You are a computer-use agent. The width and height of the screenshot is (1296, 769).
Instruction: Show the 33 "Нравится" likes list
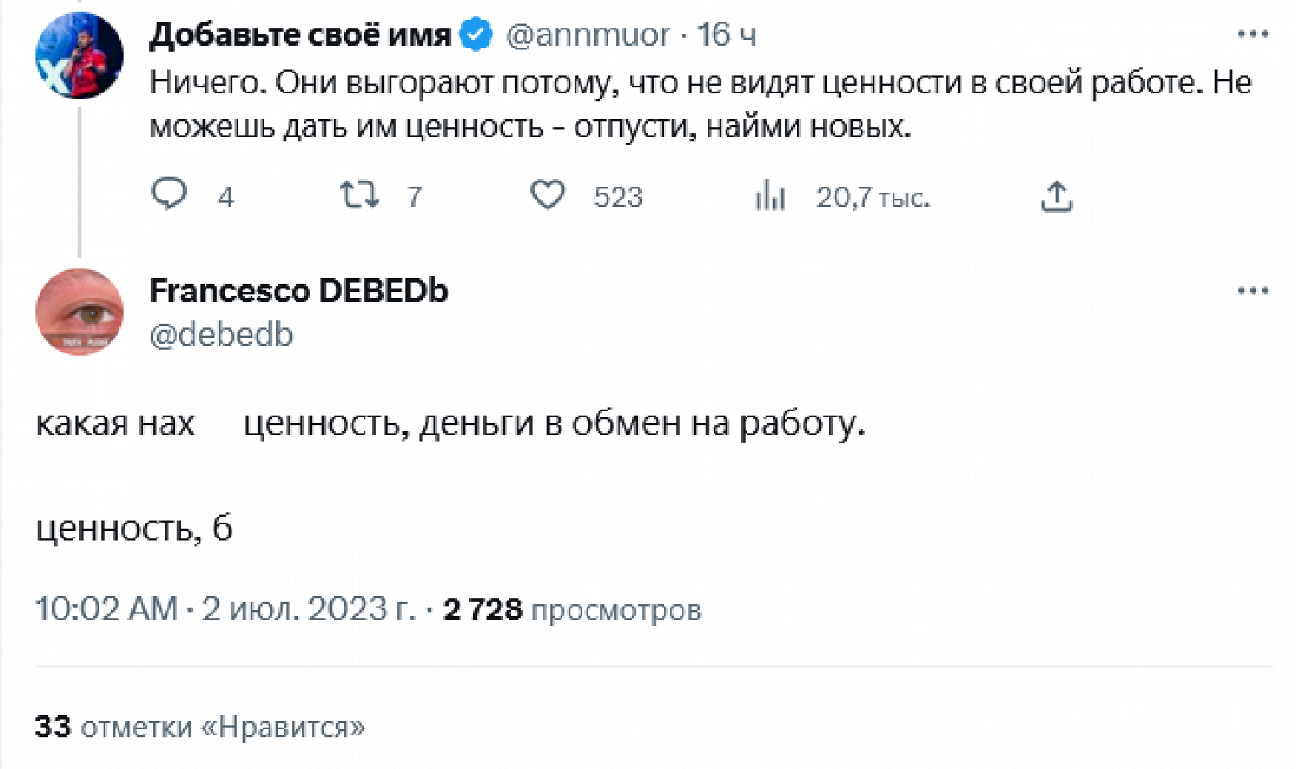(x=200, y=727)
